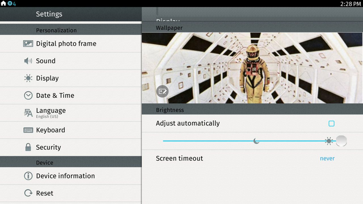Tap the home icon in the status bar

pos(3,4)
